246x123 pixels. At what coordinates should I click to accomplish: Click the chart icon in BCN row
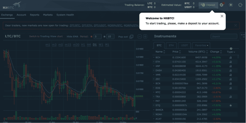[x=230, y=84]
